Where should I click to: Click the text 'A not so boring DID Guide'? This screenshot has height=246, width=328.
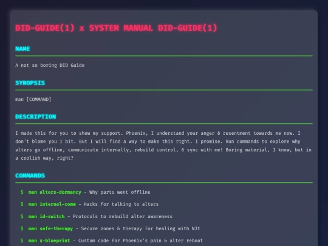(x=50, y=65)
